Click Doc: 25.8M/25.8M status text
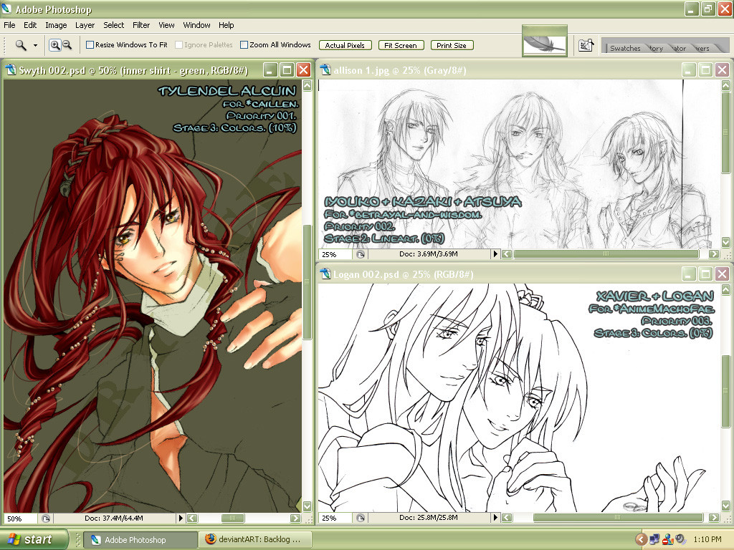The height and width of the screenshot is (550, 734). 429,518
